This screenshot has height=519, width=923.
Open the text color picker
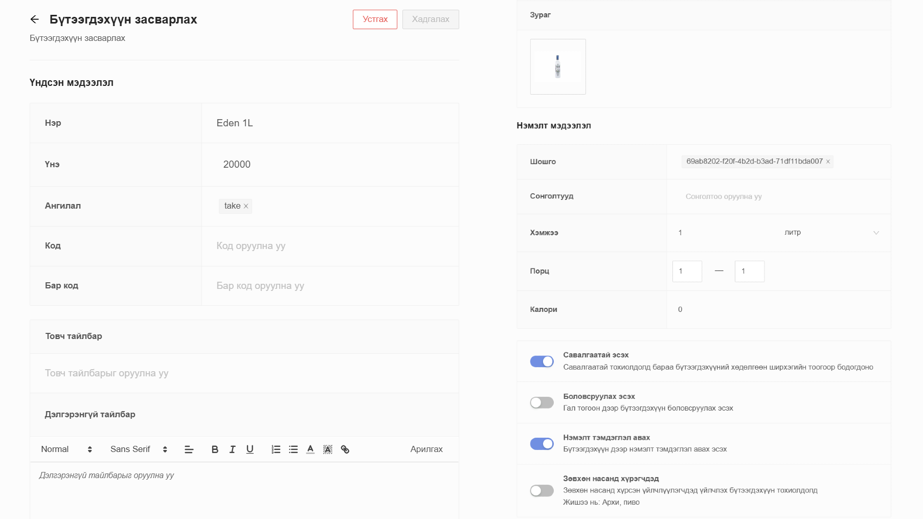[310, 449]
